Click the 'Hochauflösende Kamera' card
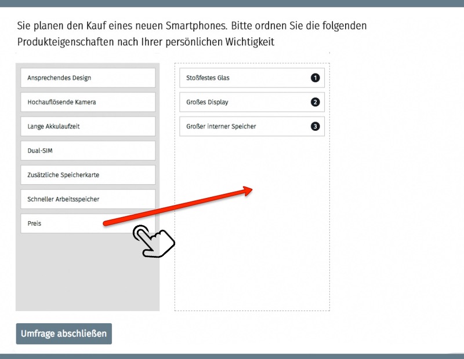Image resolution: width=464 pixels, height=359 pixels. (88, 102)
